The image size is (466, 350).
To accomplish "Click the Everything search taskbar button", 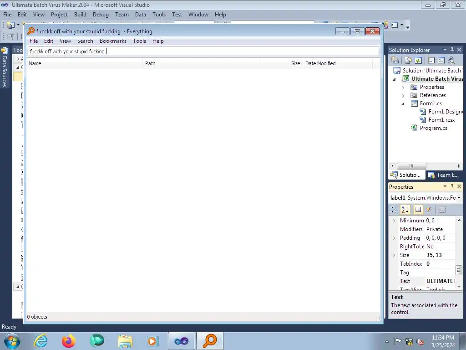I will (x=210, y=341).
